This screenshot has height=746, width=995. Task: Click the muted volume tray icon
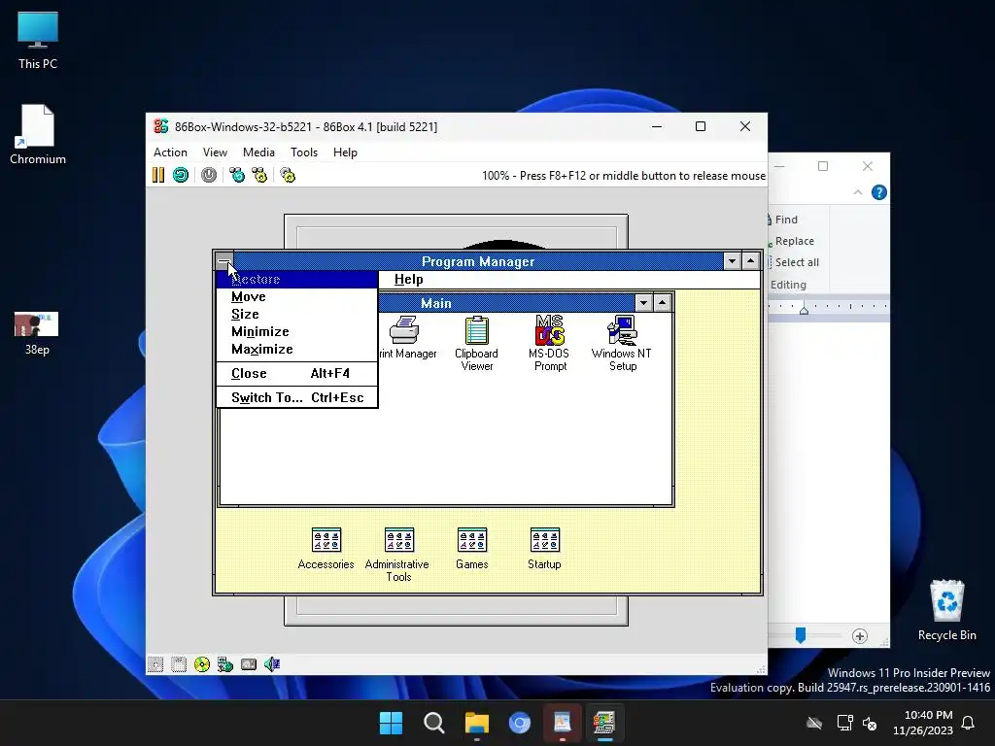point(871,723)
